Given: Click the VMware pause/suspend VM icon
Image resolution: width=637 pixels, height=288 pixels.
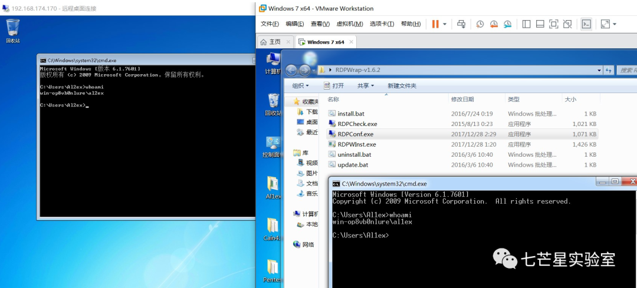Looking at the screenshot, I should point(435,24).
